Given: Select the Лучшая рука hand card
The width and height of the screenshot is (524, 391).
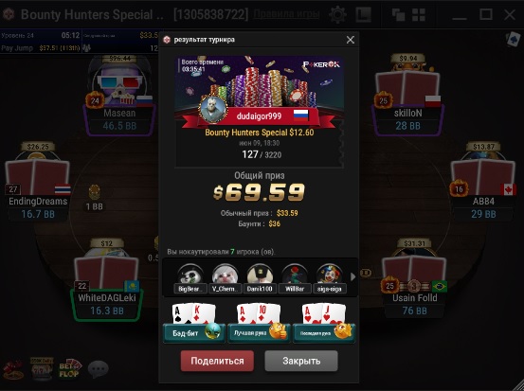Looking at the screenshot, I should point(259,323).
